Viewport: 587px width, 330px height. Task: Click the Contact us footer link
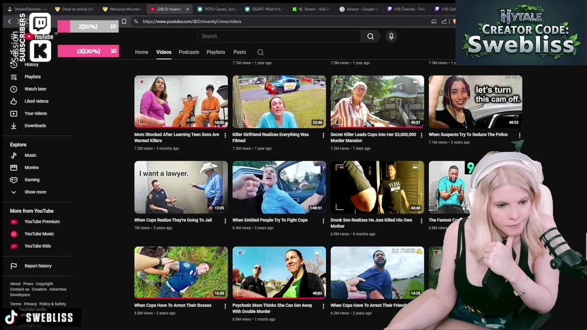pyautogui.click(x=20, y=290)
